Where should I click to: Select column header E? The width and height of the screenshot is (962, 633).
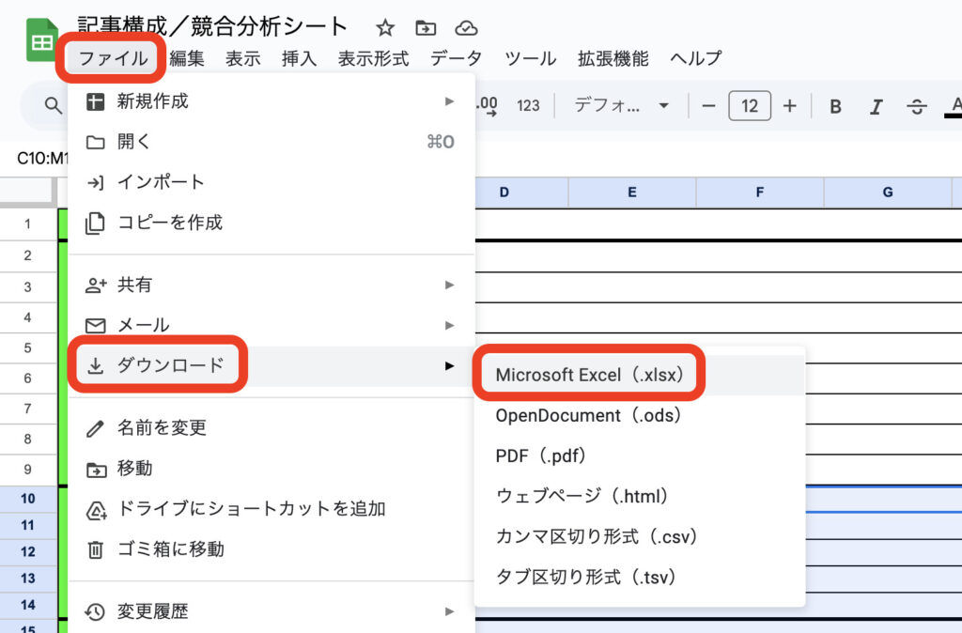tap(632, 193)
